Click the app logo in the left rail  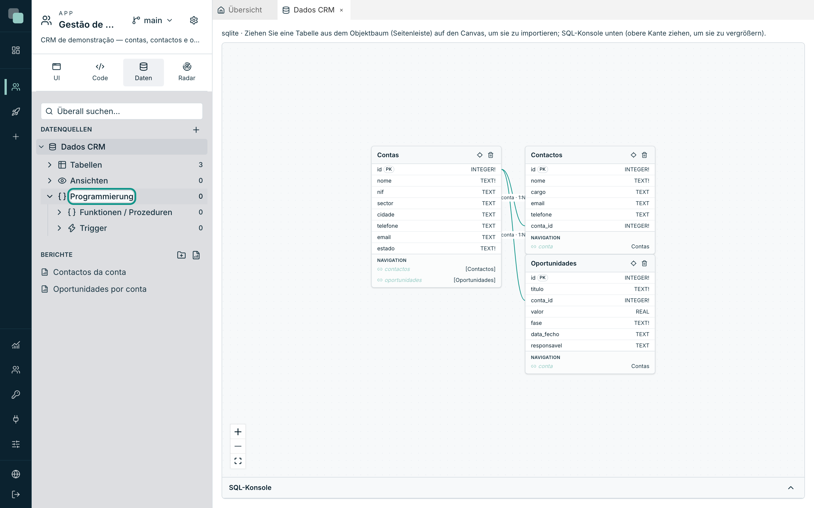tap(16, 16)
